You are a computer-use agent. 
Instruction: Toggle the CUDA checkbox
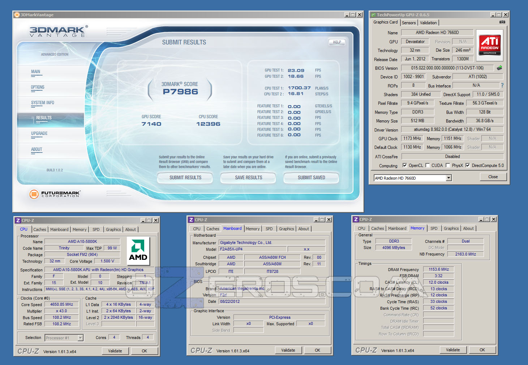click(428, 166)
